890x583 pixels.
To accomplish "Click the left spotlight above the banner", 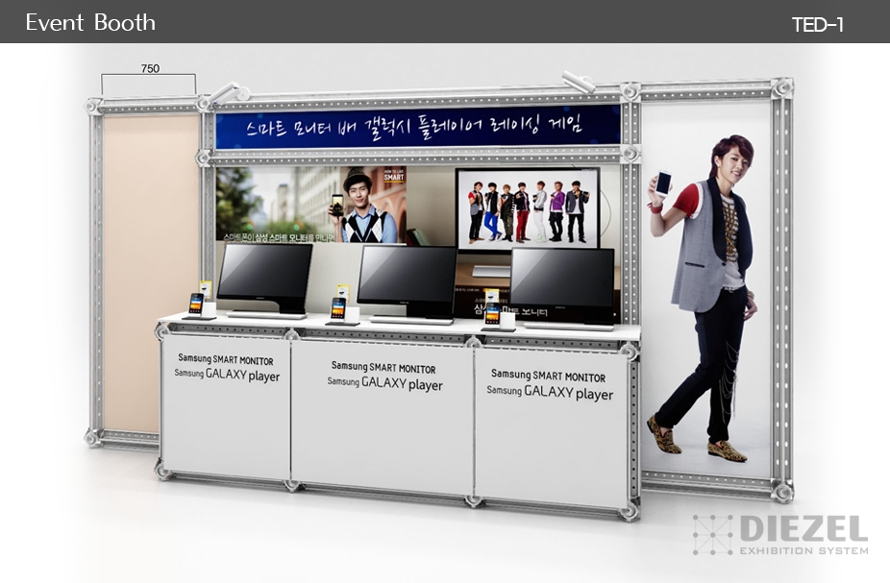I will click(x=227, y=92).
